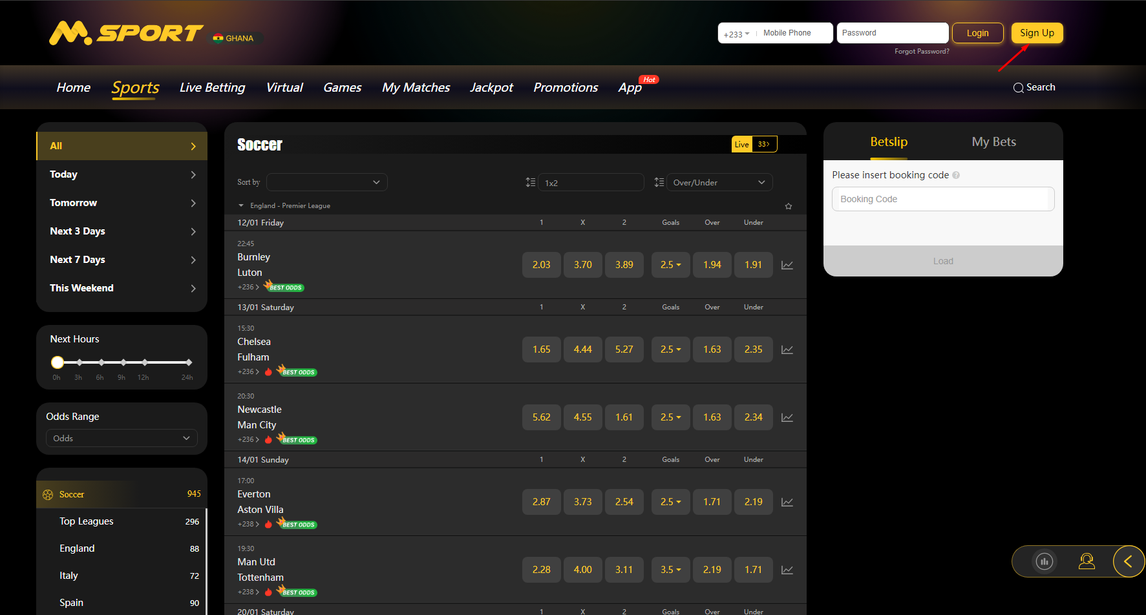The height and width of the screenshot is (615, 1146).
Task: Click the hot flame icon under Chelsea Fulham
Action: 268,371
